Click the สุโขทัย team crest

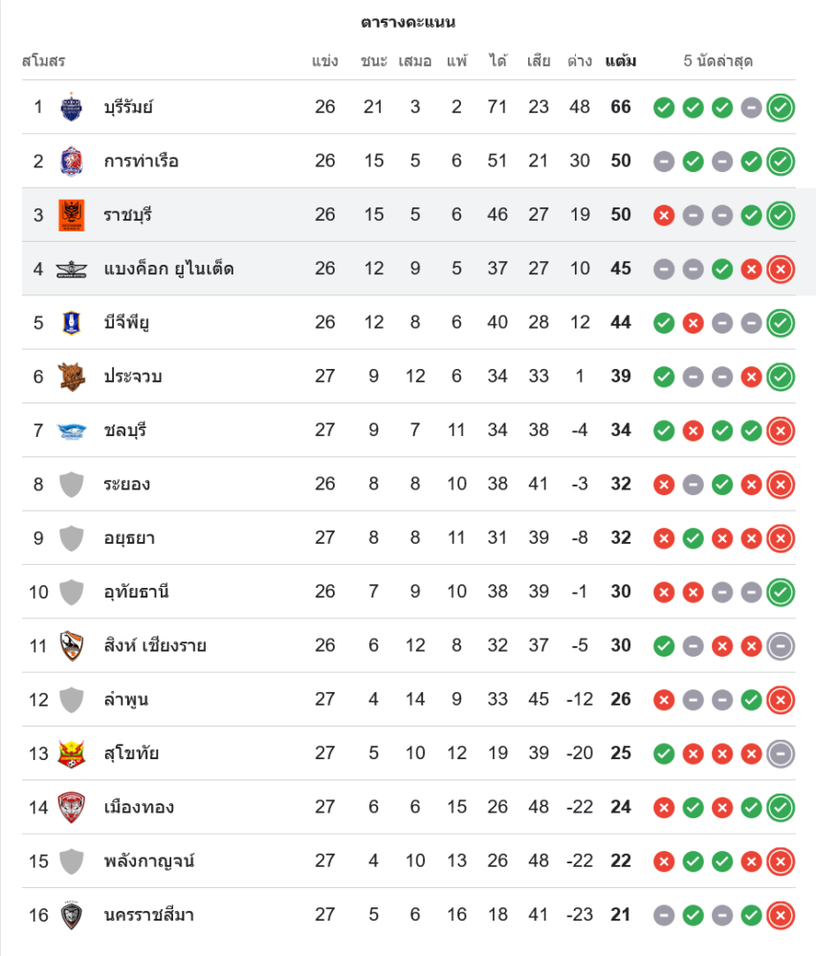coord(72,753)
